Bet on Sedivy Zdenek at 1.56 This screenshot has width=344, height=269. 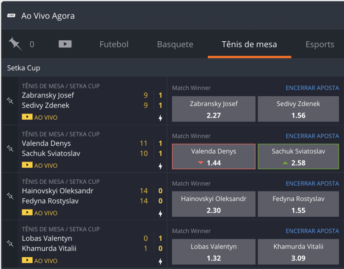click(298, 109)
